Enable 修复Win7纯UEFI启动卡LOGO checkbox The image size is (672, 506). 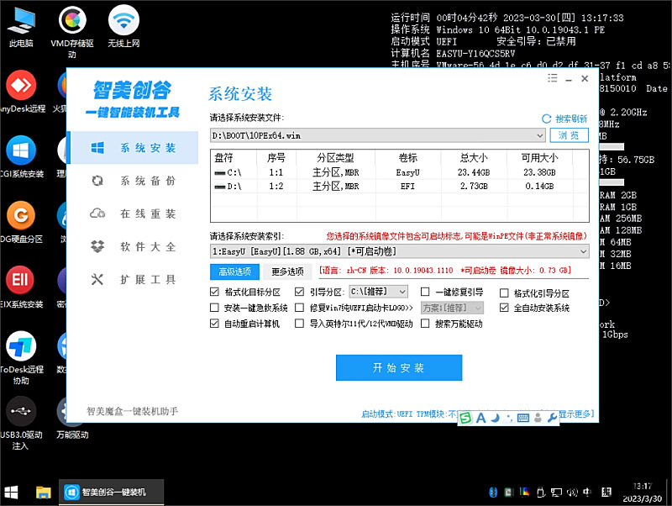tap(300, 308)
